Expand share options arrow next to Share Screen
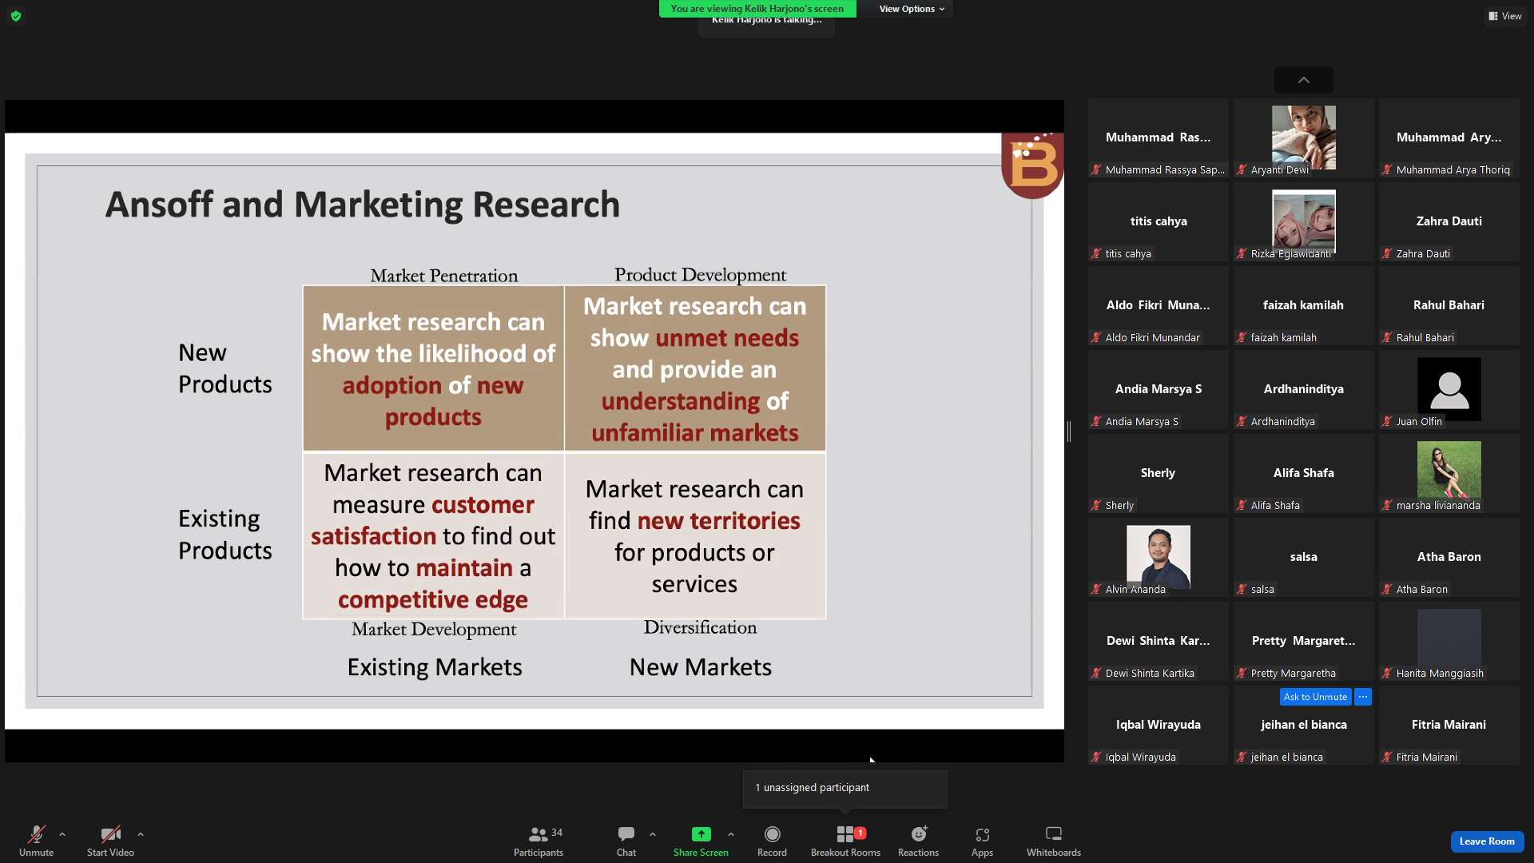The width and height of the screenshot is (1534, 863). 731,834
